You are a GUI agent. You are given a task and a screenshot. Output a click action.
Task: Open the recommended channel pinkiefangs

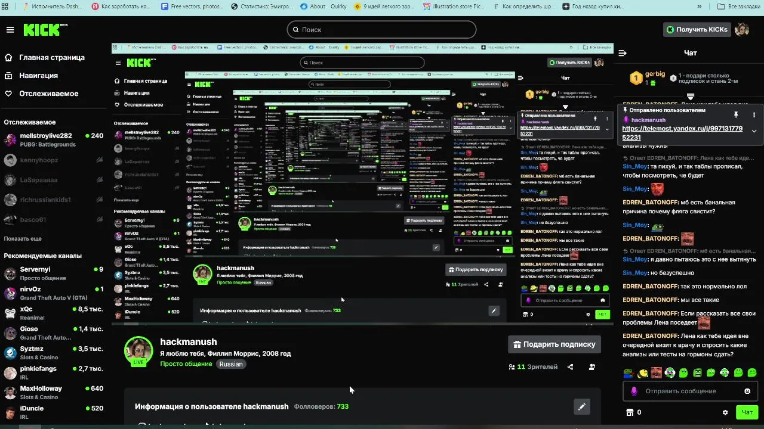click(54, 373)
